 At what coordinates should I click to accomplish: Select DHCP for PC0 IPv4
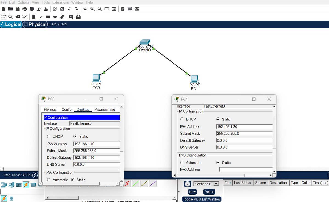tap(49, 136)
